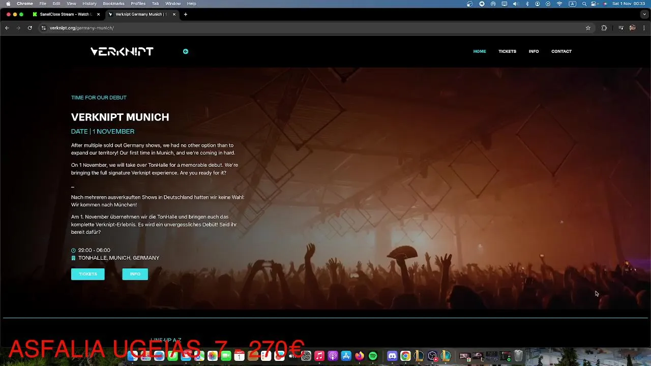Open OBS from the dock

coord(432,356)
